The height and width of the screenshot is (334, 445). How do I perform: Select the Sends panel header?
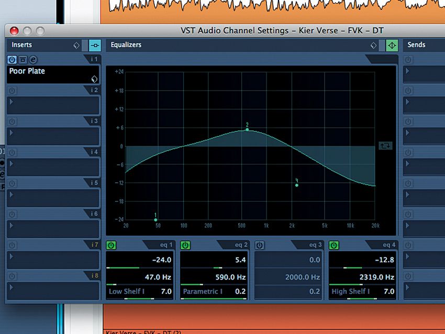(416, 45)
